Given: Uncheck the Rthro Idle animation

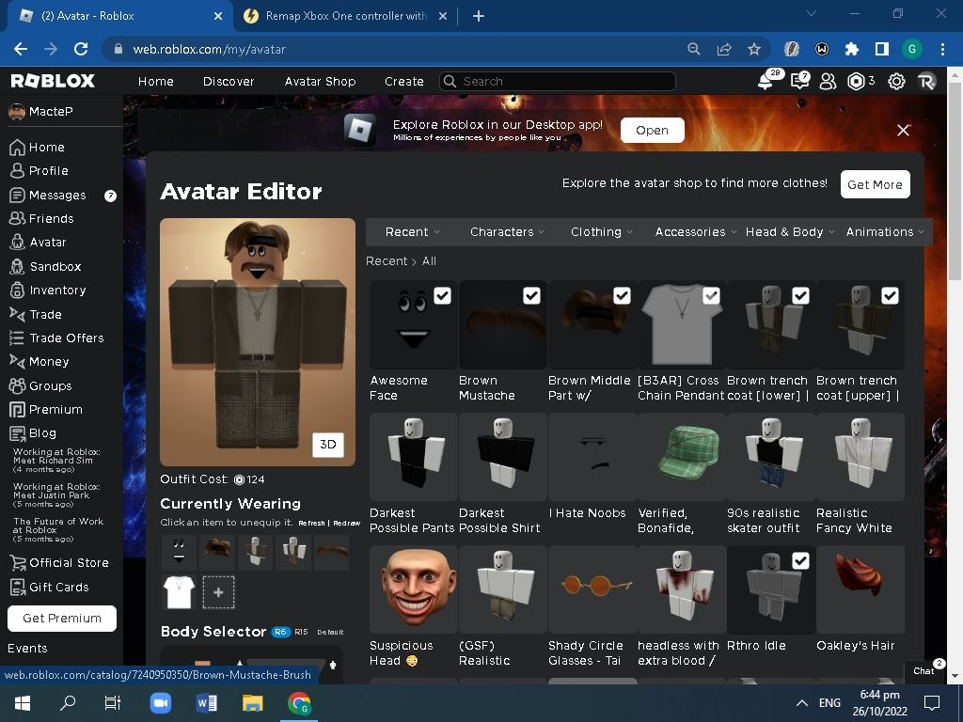Looking at the screenshot, I should coord(800,560).
